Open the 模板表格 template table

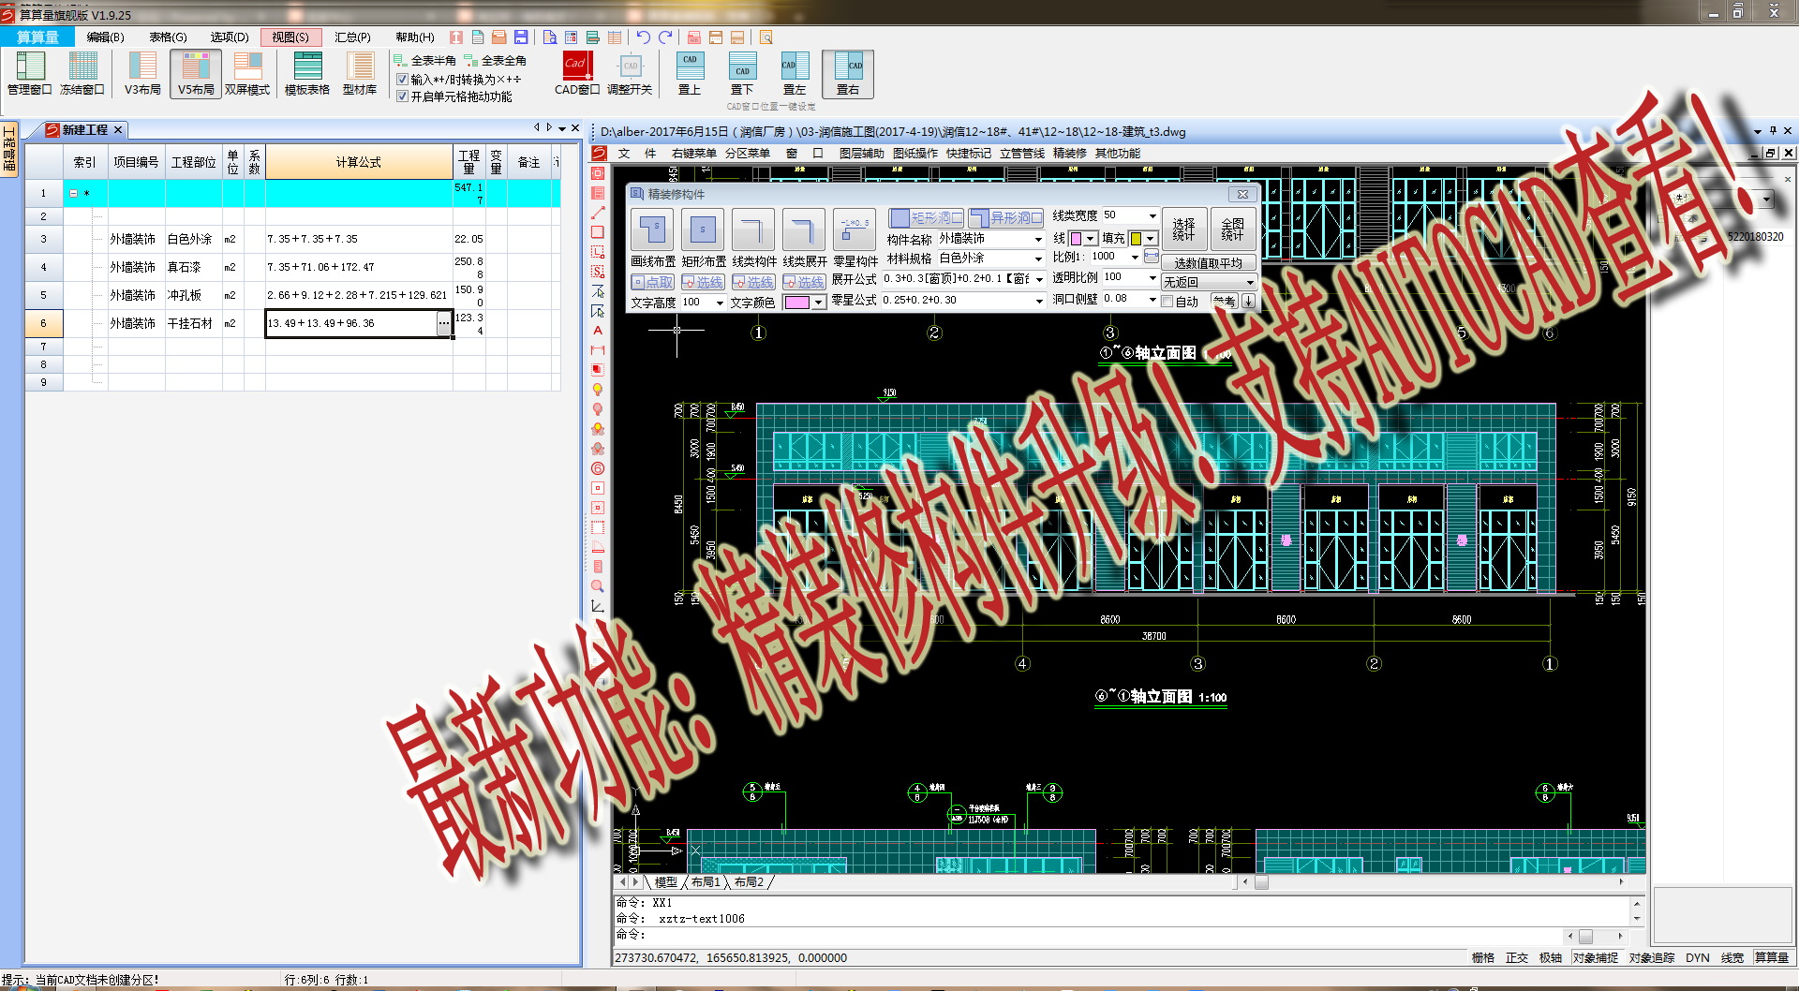(307, 73)
